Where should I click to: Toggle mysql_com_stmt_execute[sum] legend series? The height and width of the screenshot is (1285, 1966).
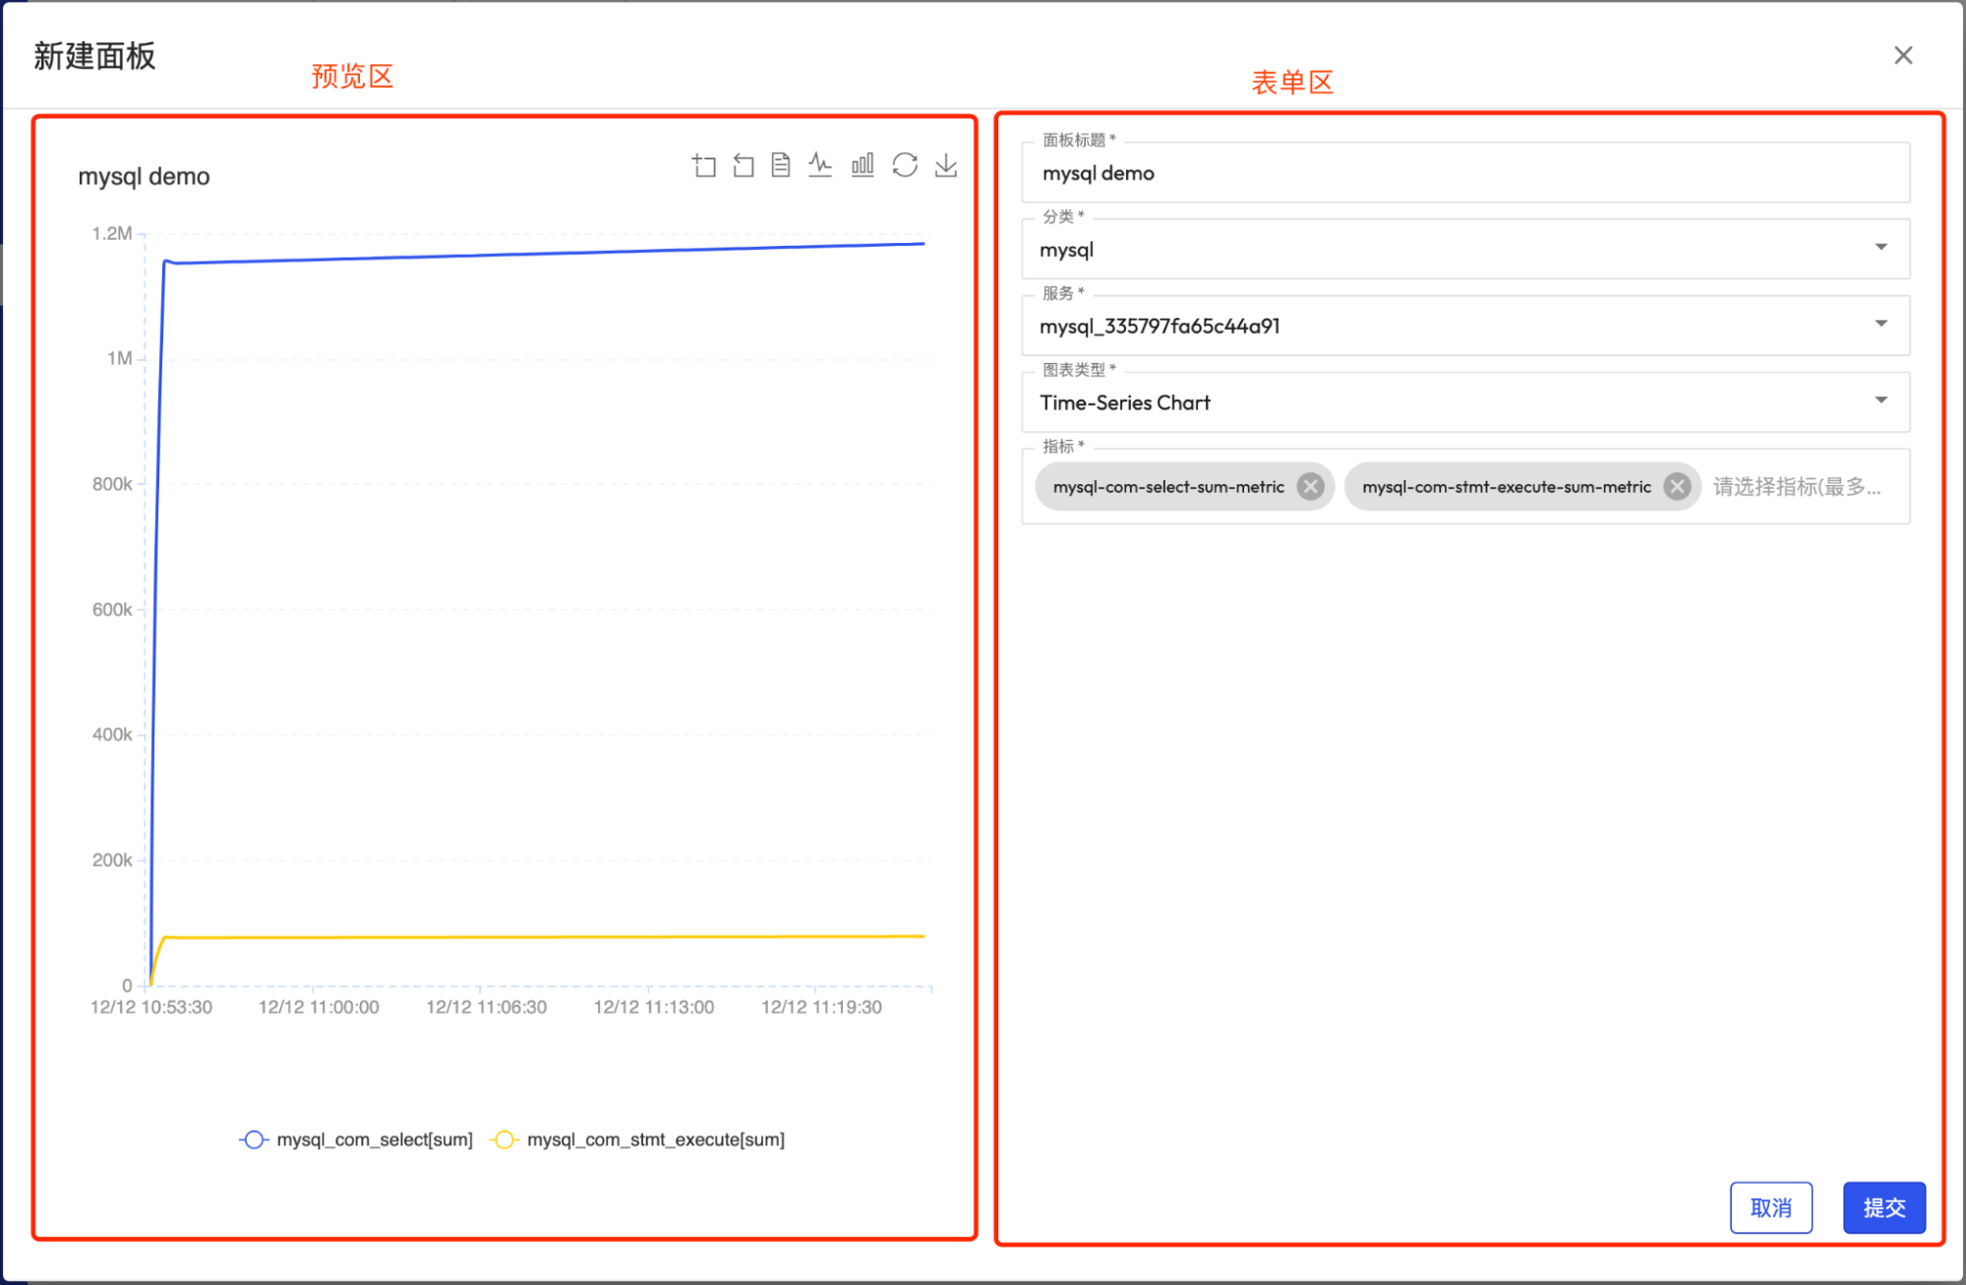pos(637,1139)
